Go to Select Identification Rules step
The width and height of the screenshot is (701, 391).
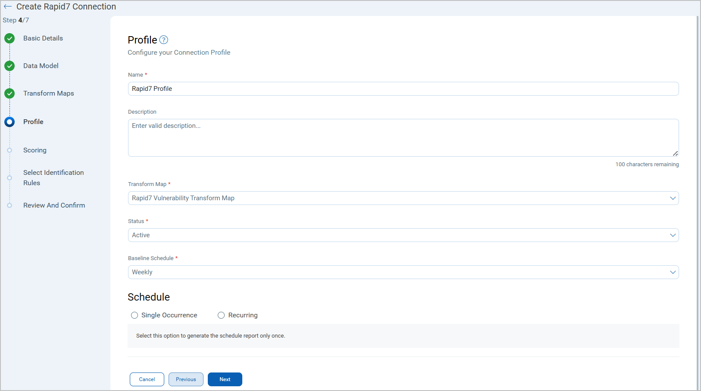[53, 178]
